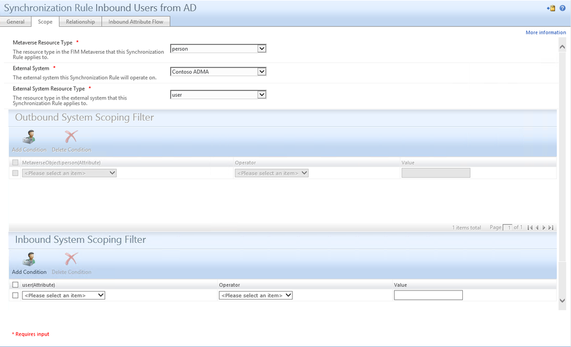Click the Delete Condition icon under Outbound filter
Screen dimensions: 571x347
(71, 137)
